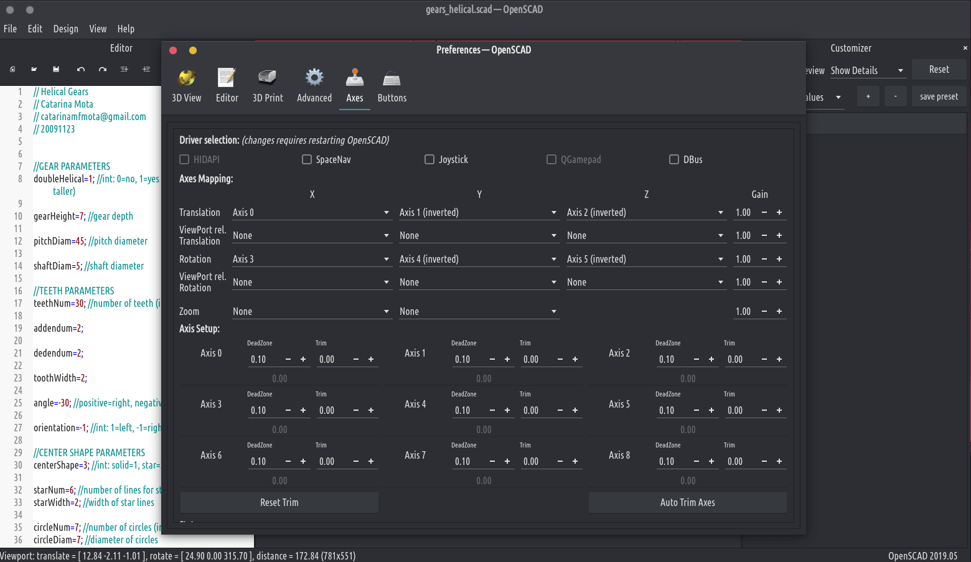This screenshot has height=562, width=971.
Task: Open Show Details dropdown in Customizer
Action: pyautogui.click(x=868, y=71)
